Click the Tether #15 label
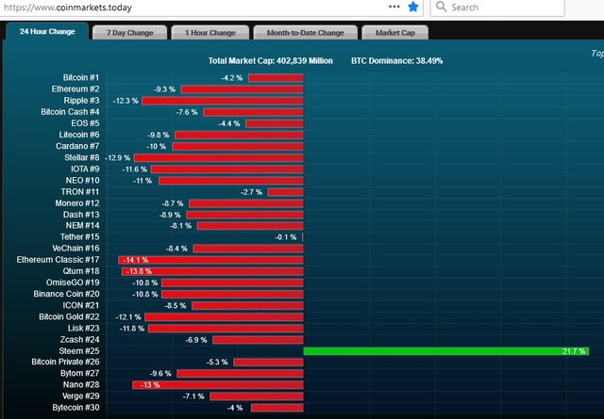 (x=79, y=237)
